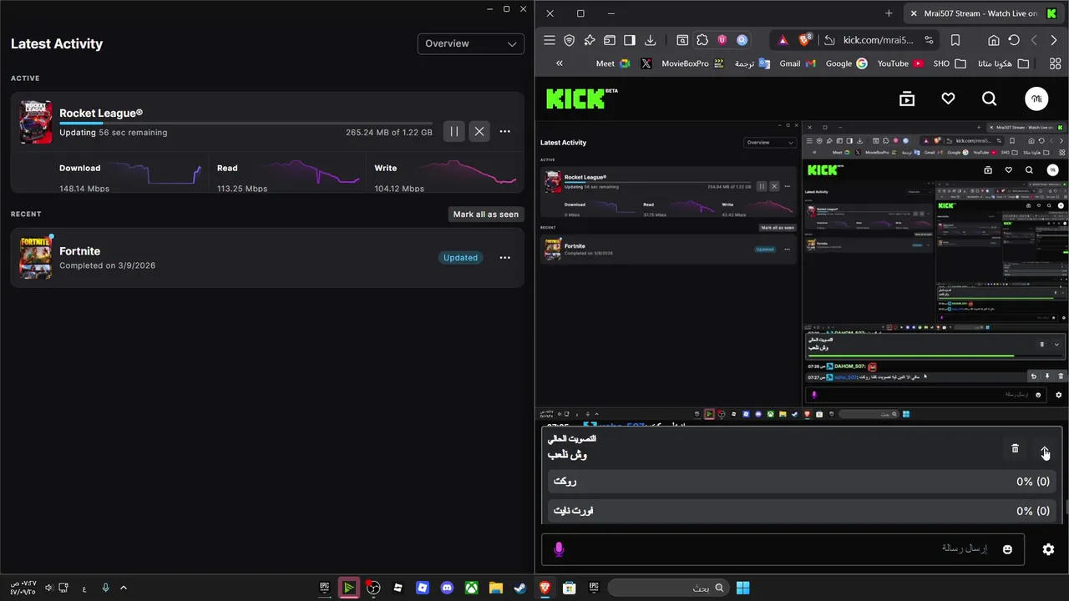Open chat settings gear
This screenshot has width=1069, height=601.
point(1048,549)
